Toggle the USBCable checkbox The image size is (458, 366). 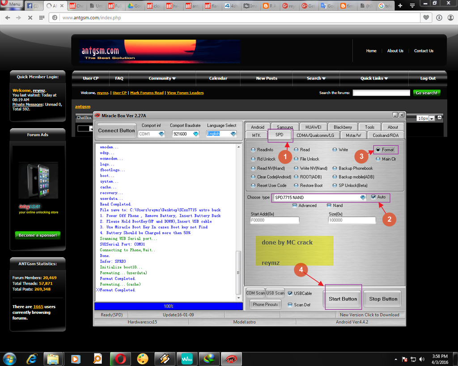coord(290,294)
